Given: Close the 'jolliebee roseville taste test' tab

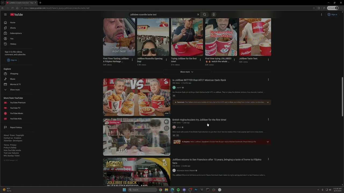Looking at the screenshot, I should pyautogui.click(x=35, y=3).
